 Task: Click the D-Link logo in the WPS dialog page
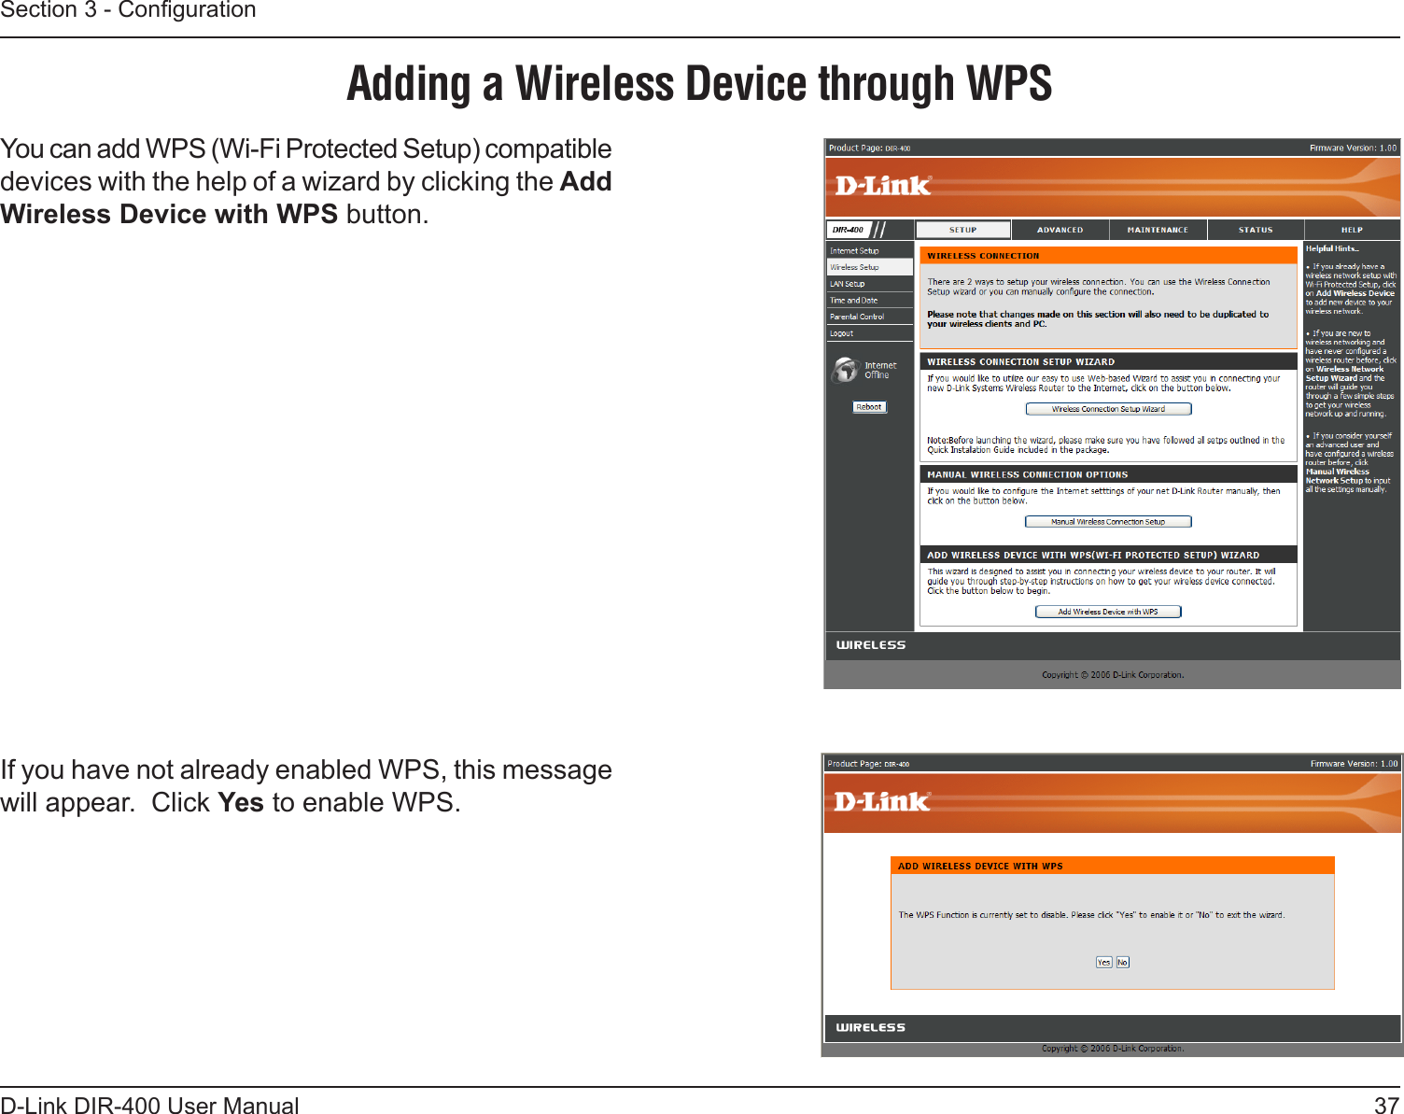tap(881, 801)
